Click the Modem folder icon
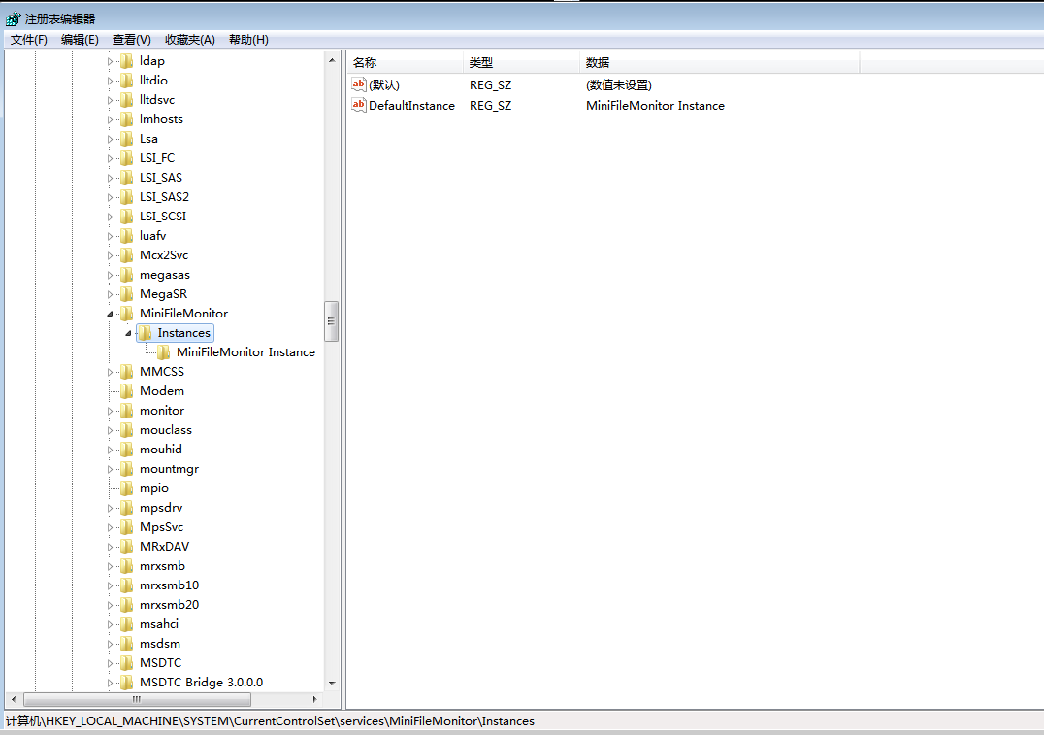1044x735 pixels. [126, 391]
